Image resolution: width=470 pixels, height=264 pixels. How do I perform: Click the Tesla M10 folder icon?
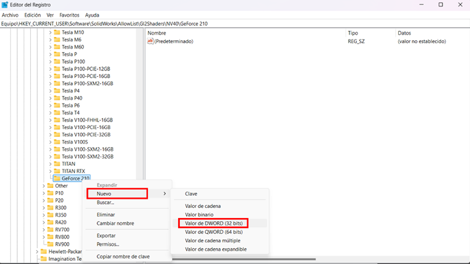click(x=57, y=33)
